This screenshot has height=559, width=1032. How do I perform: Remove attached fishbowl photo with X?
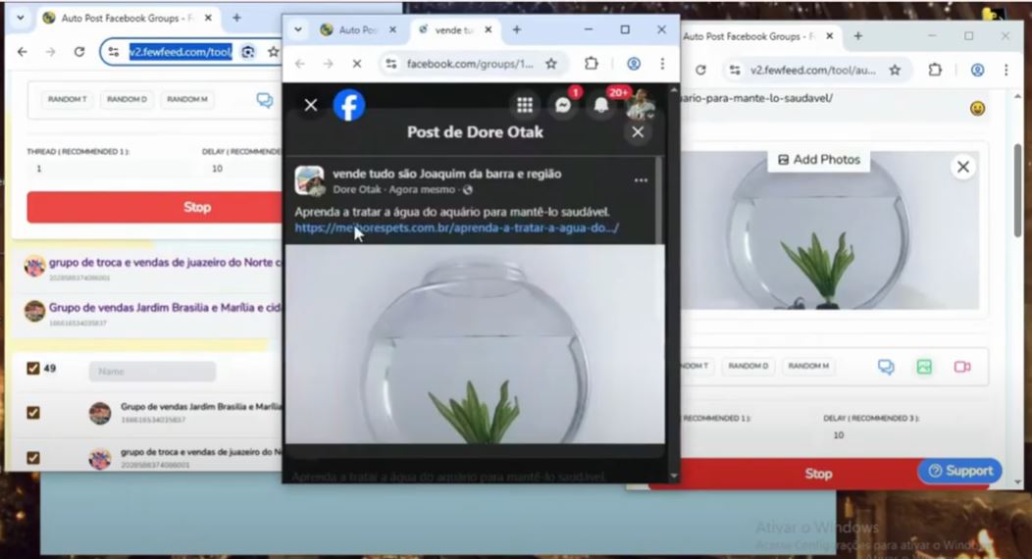pyautogui.click(x=963, y=167)
